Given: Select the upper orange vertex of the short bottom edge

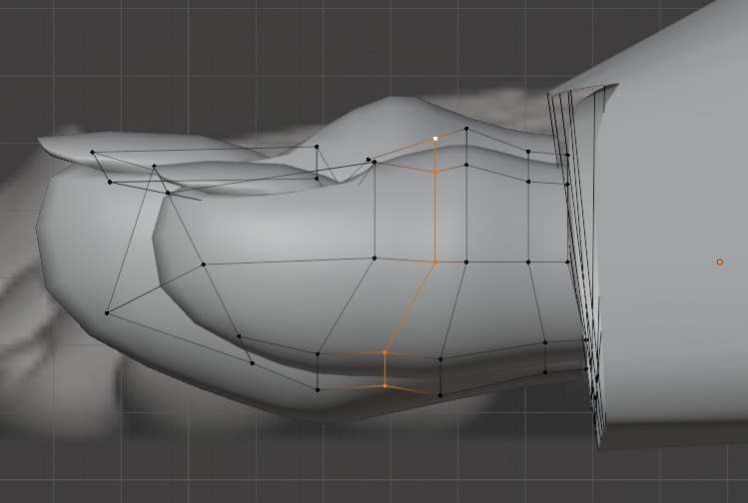Looking at the screenshot, I should [384, 352].
